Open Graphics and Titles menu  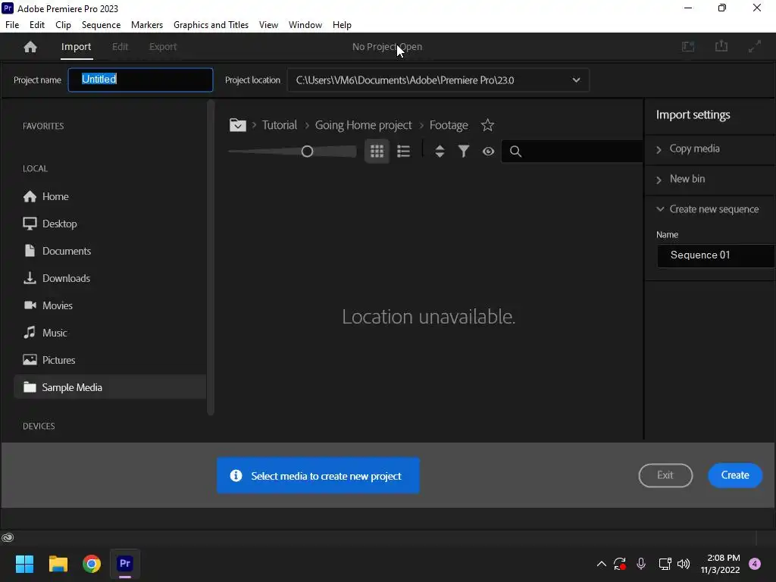pos(211,25)
